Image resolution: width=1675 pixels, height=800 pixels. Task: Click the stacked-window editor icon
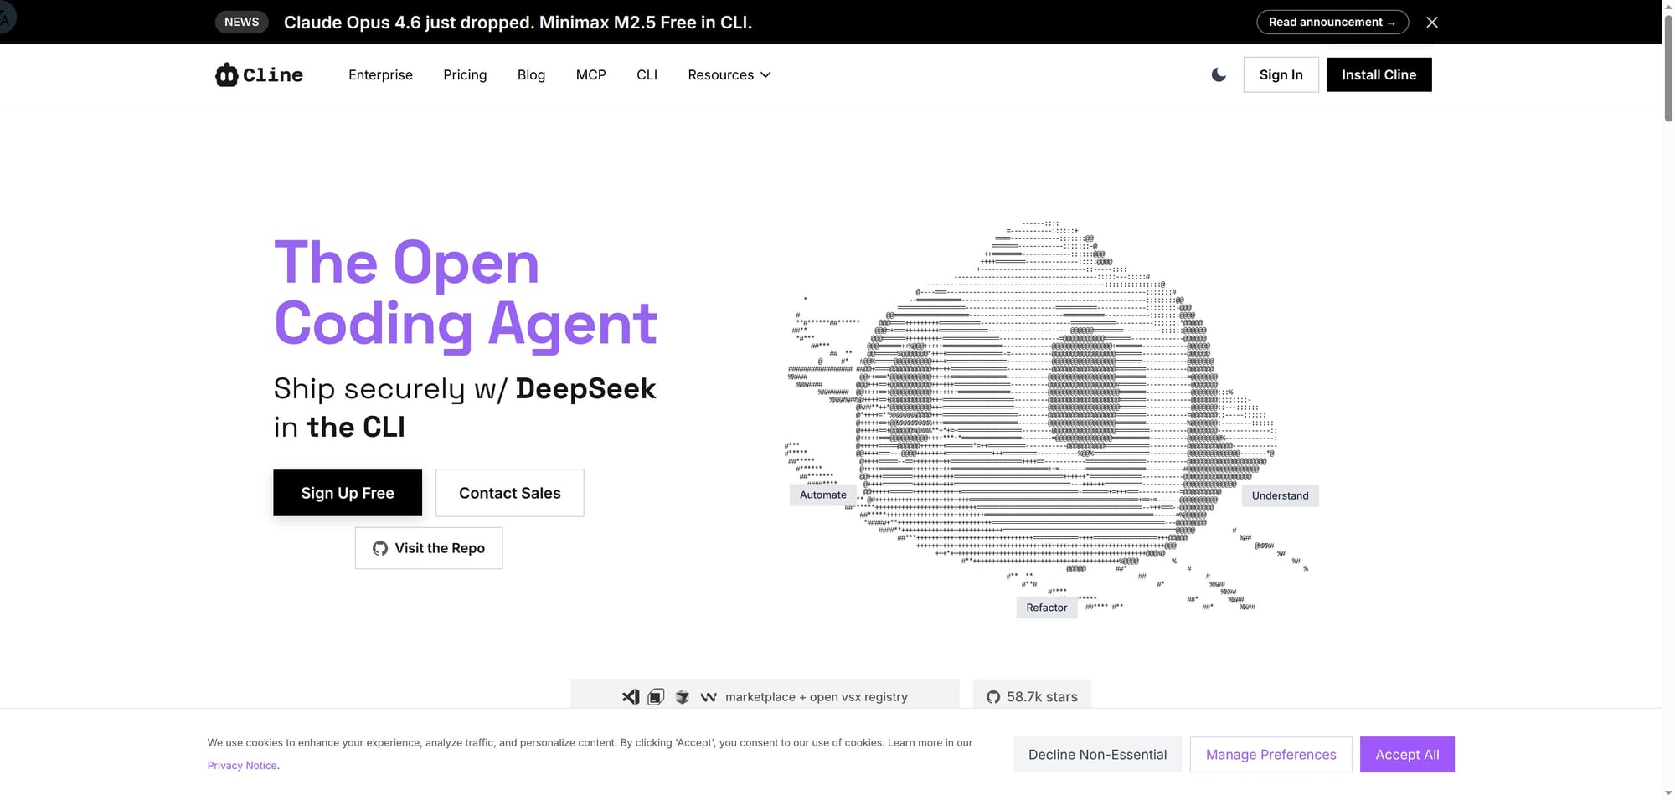(656, 697)
